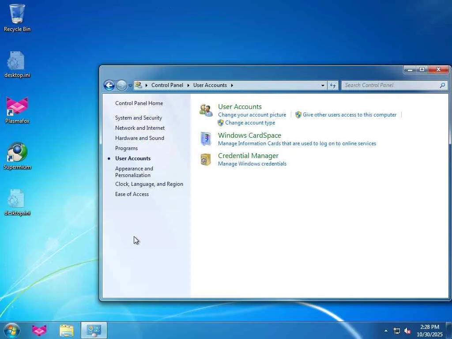Launch the Plasmafox desktop shortcut
Screen dimensions: 452x339
(x=17, y=110)
